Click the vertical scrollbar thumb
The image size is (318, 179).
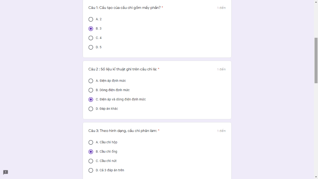pos(316,60)
